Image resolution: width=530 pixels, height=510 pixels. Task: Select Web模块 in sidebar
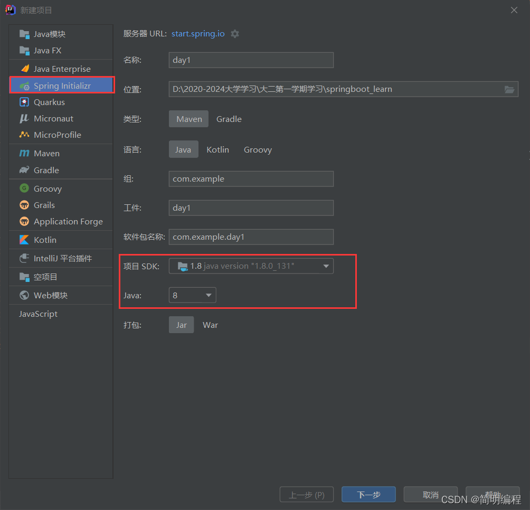(61, 295)
